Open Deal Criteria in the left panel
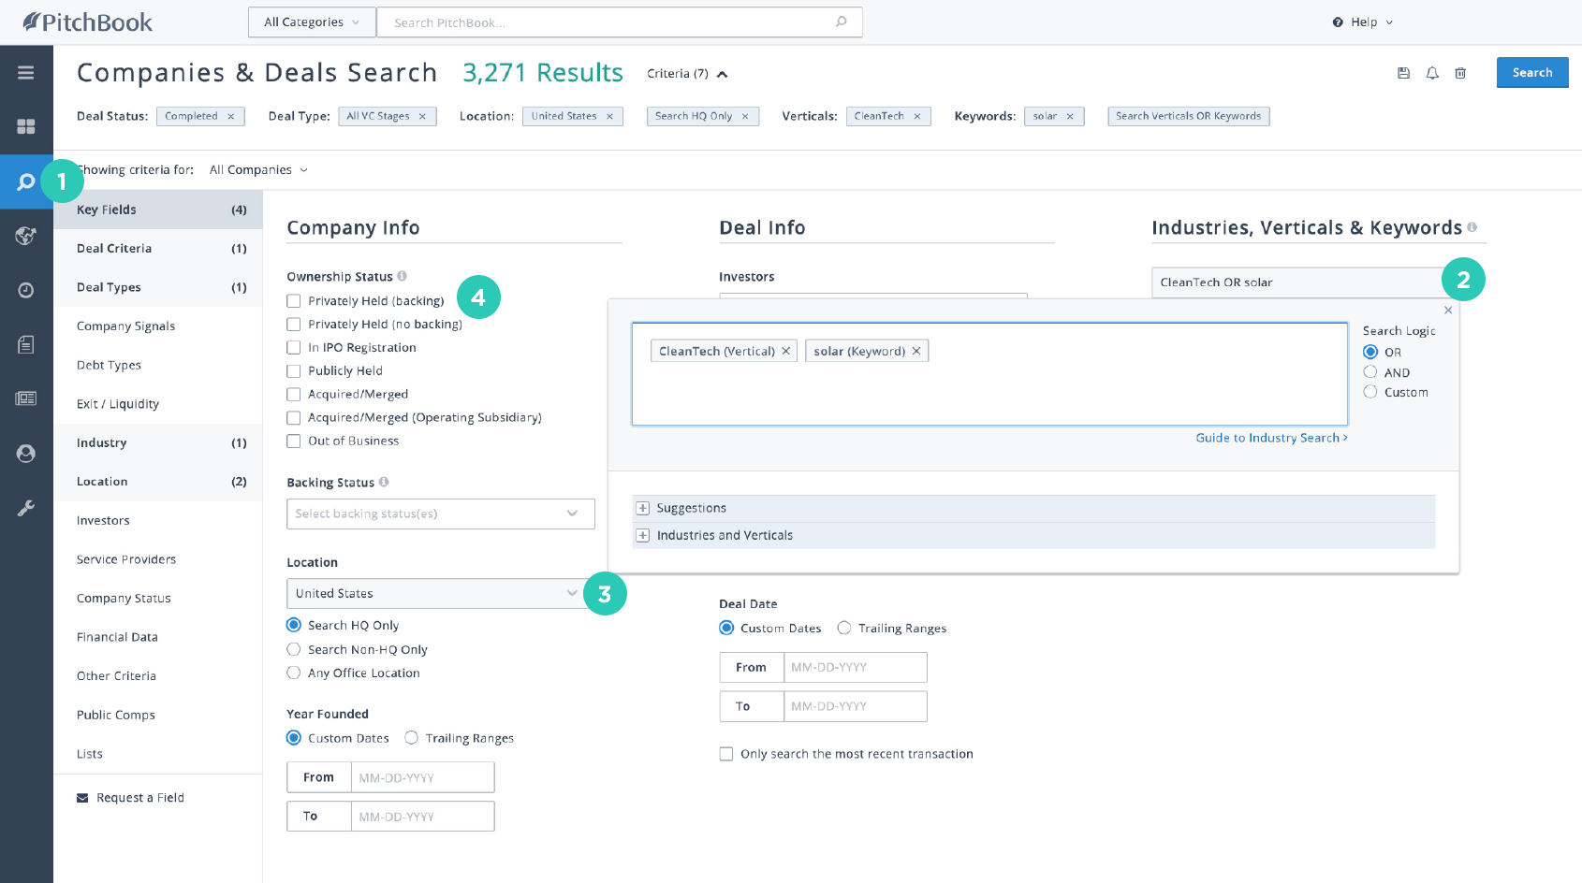 pos(158,249)
